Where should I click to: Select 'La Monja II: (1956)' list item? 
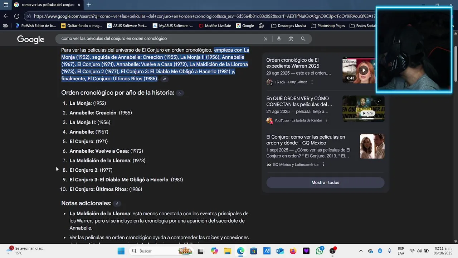pos(90,123)
